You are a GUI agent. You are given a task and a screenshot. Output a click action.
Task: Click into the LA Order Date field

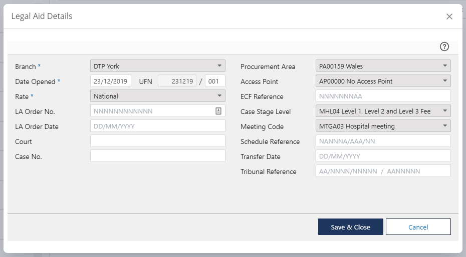[157, 126]
